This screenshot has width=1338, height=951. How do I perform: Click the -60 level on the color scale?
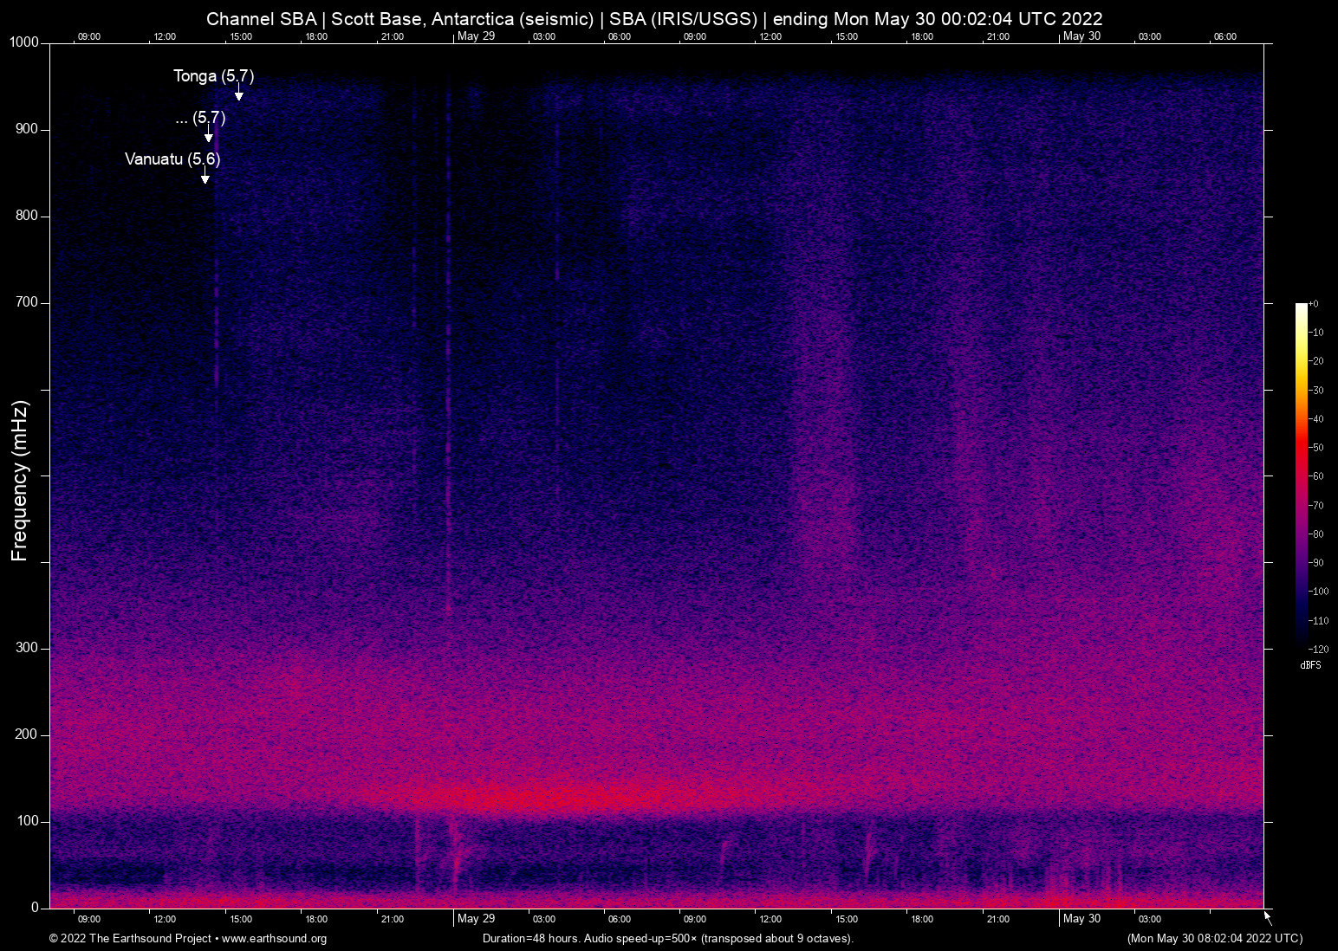[1318, 475]
